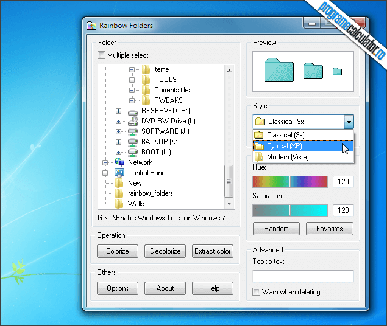This screenshot has width=387, height=326.
Task: Choose Classical (9x) from the style list
Action: click(304, 135)
